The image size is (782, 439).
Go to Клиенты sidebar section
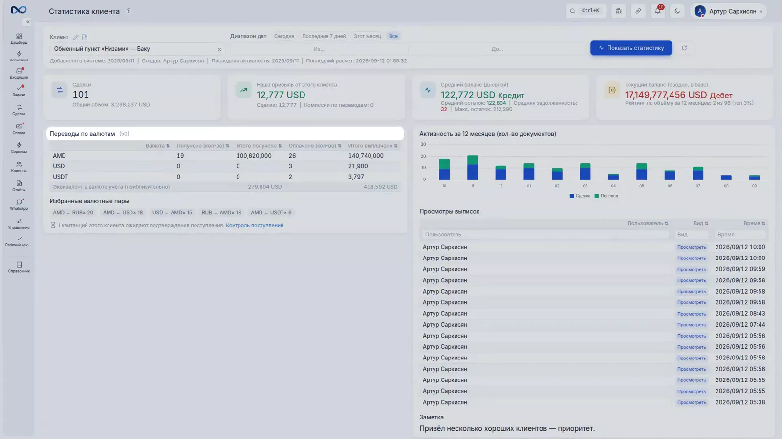(19, 167)
